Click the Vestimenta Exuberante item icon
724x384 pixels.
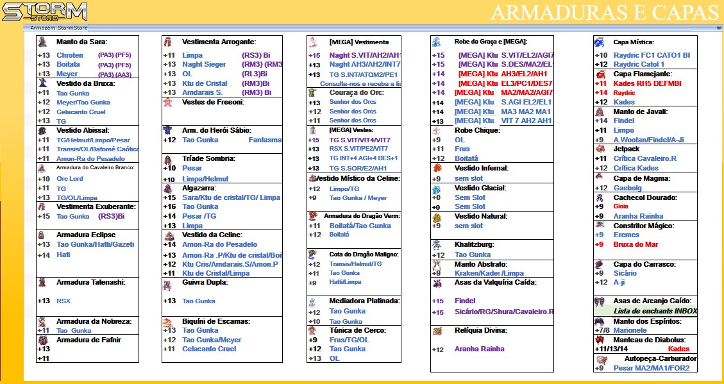click(x=42, y=206)
